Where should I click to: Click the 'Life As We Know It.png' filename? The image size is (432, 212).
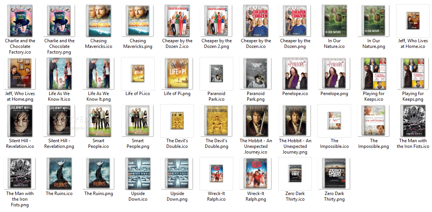point(98,97)
